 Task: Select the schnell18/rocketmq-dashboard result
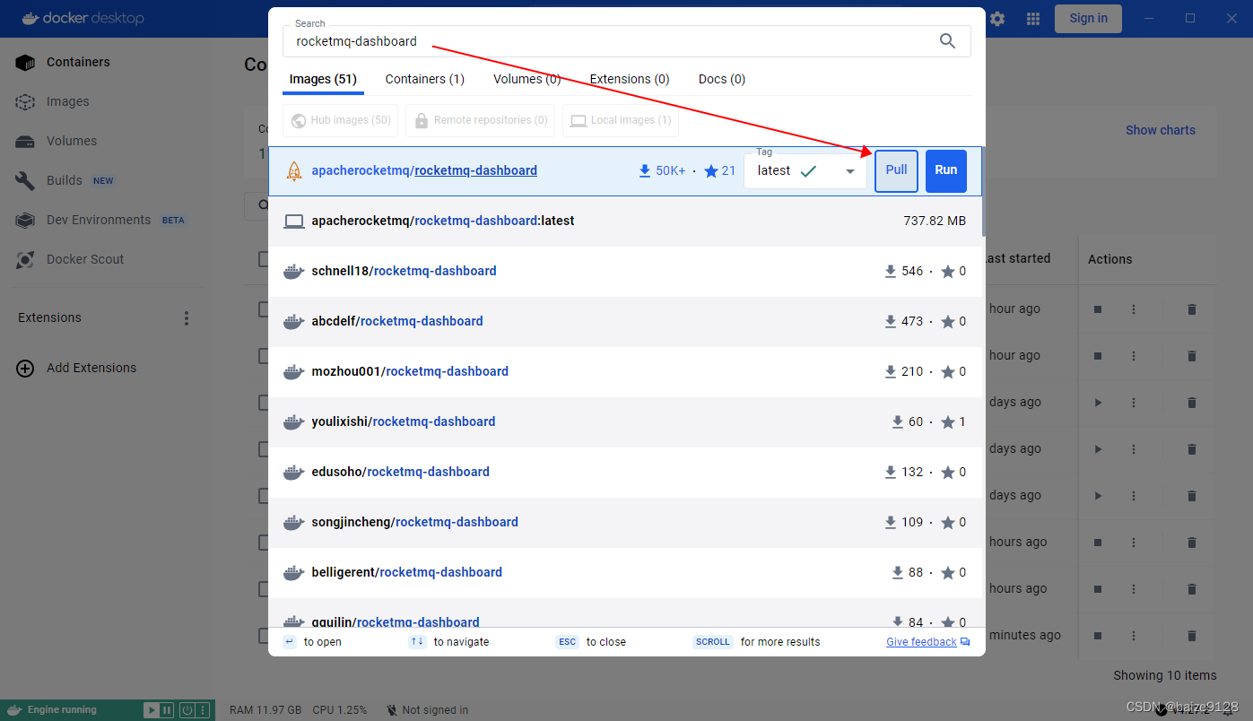pyautogui.click(x=626, y=271)
